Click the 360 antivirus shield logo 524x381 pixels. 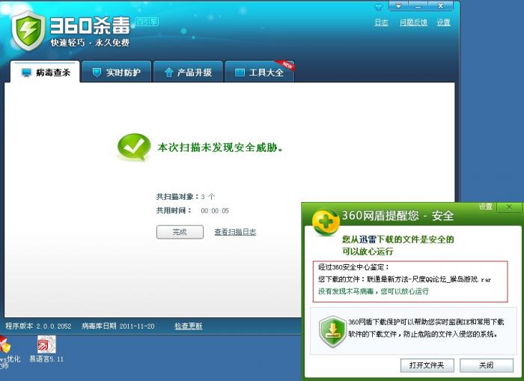tap(28, 31)
